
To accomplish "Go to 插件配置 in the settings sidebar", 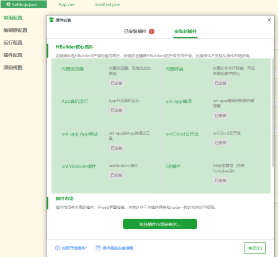I will click(13, 55).
